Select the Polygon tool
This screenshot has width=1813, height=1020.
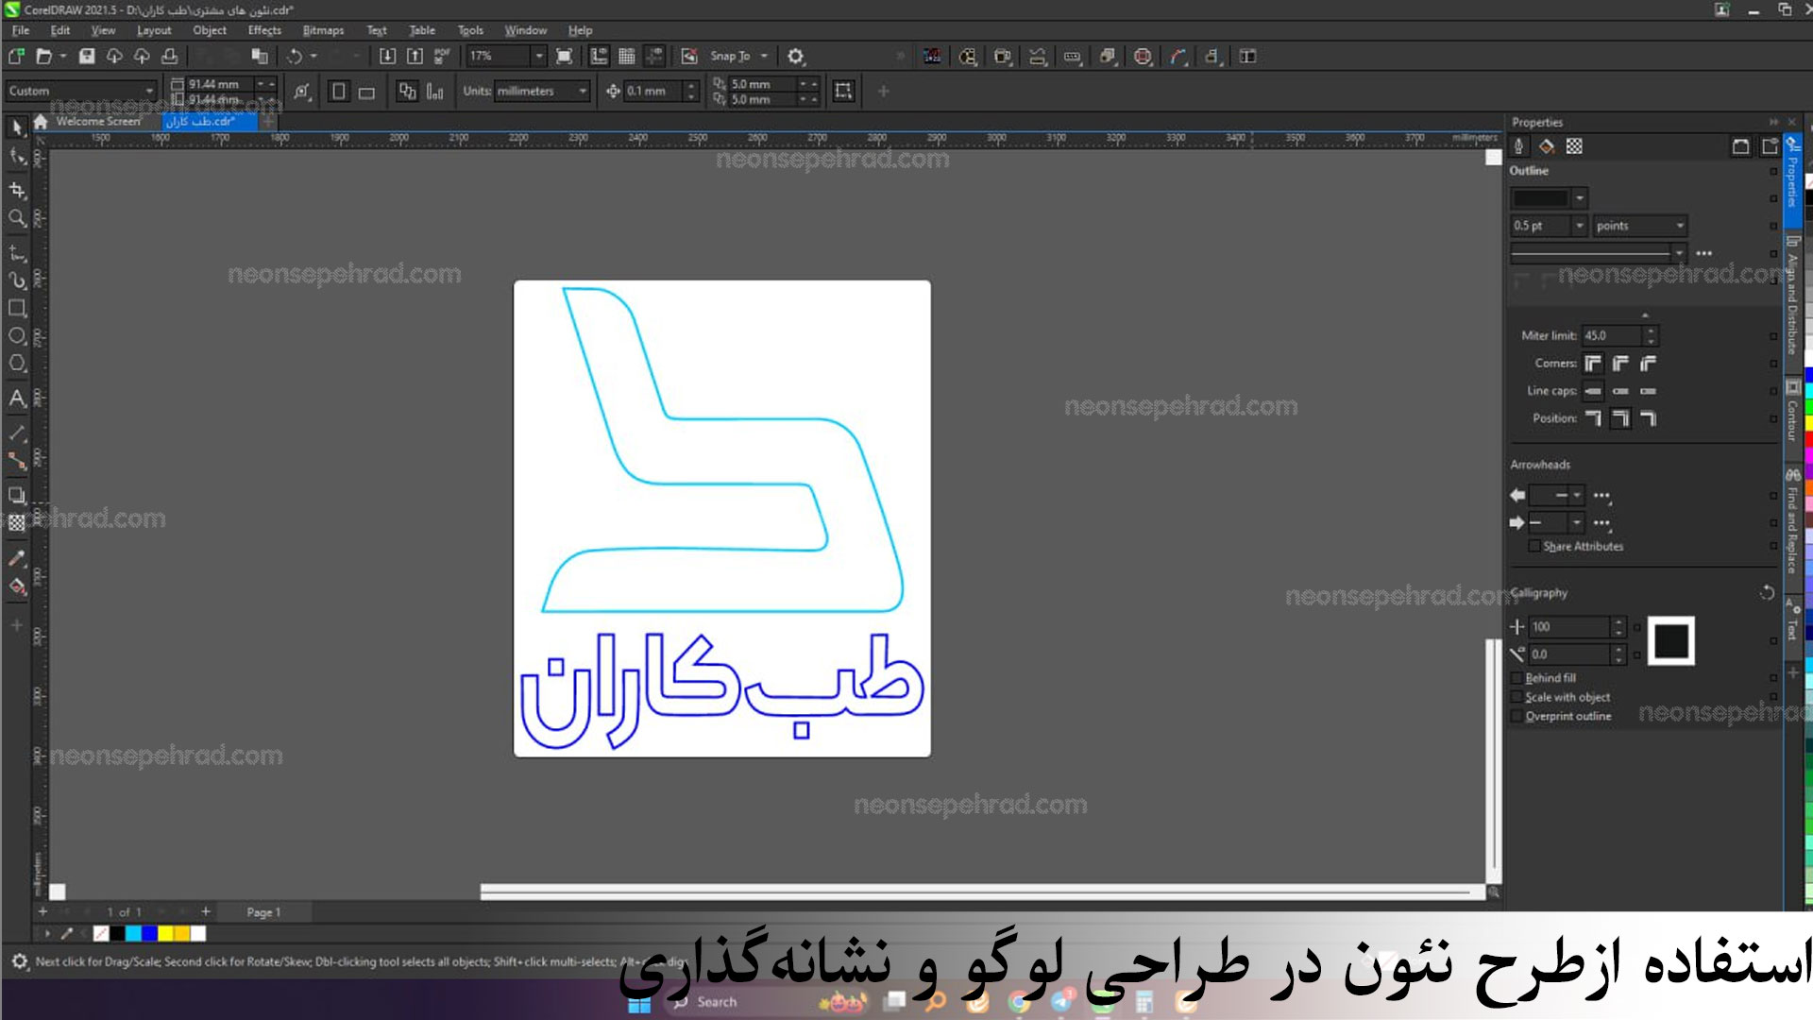pyautogui.click(x=17, y=364)
